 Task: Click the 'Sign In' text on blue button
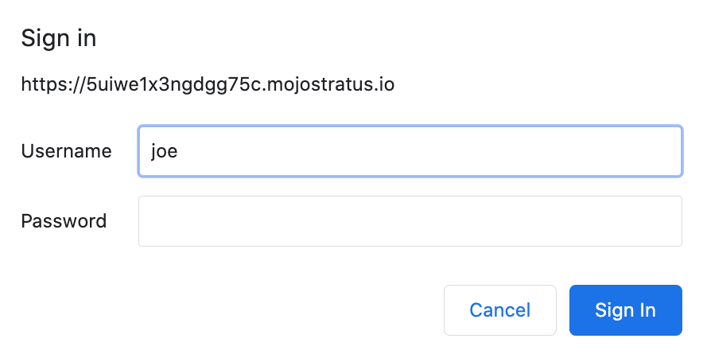tap(625, 310)
